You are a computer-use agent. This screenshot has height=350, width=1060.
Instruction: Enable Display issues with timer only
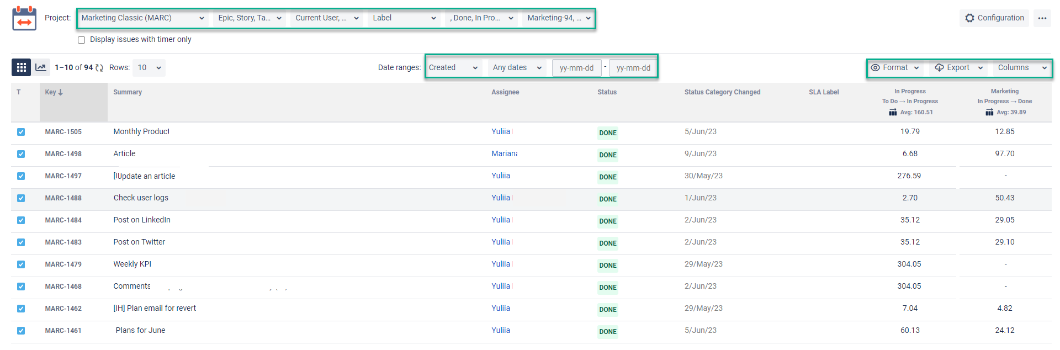(82, 40)
